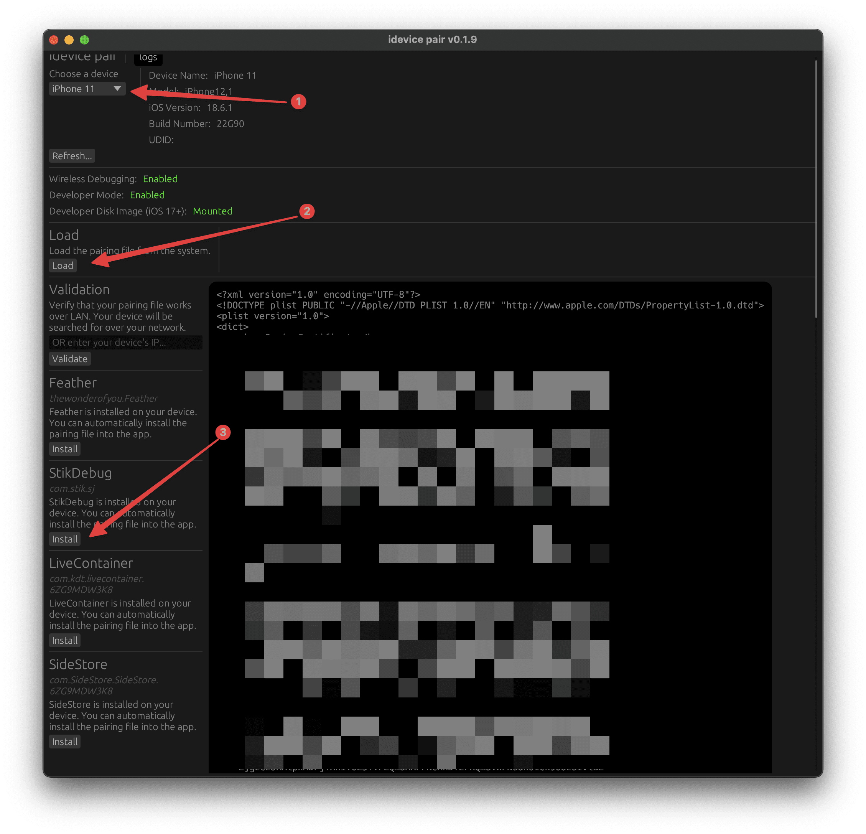Click the red circle marker numbered 3
The width and height of the screenshot is (866, 834).
[x=223, y=432]
